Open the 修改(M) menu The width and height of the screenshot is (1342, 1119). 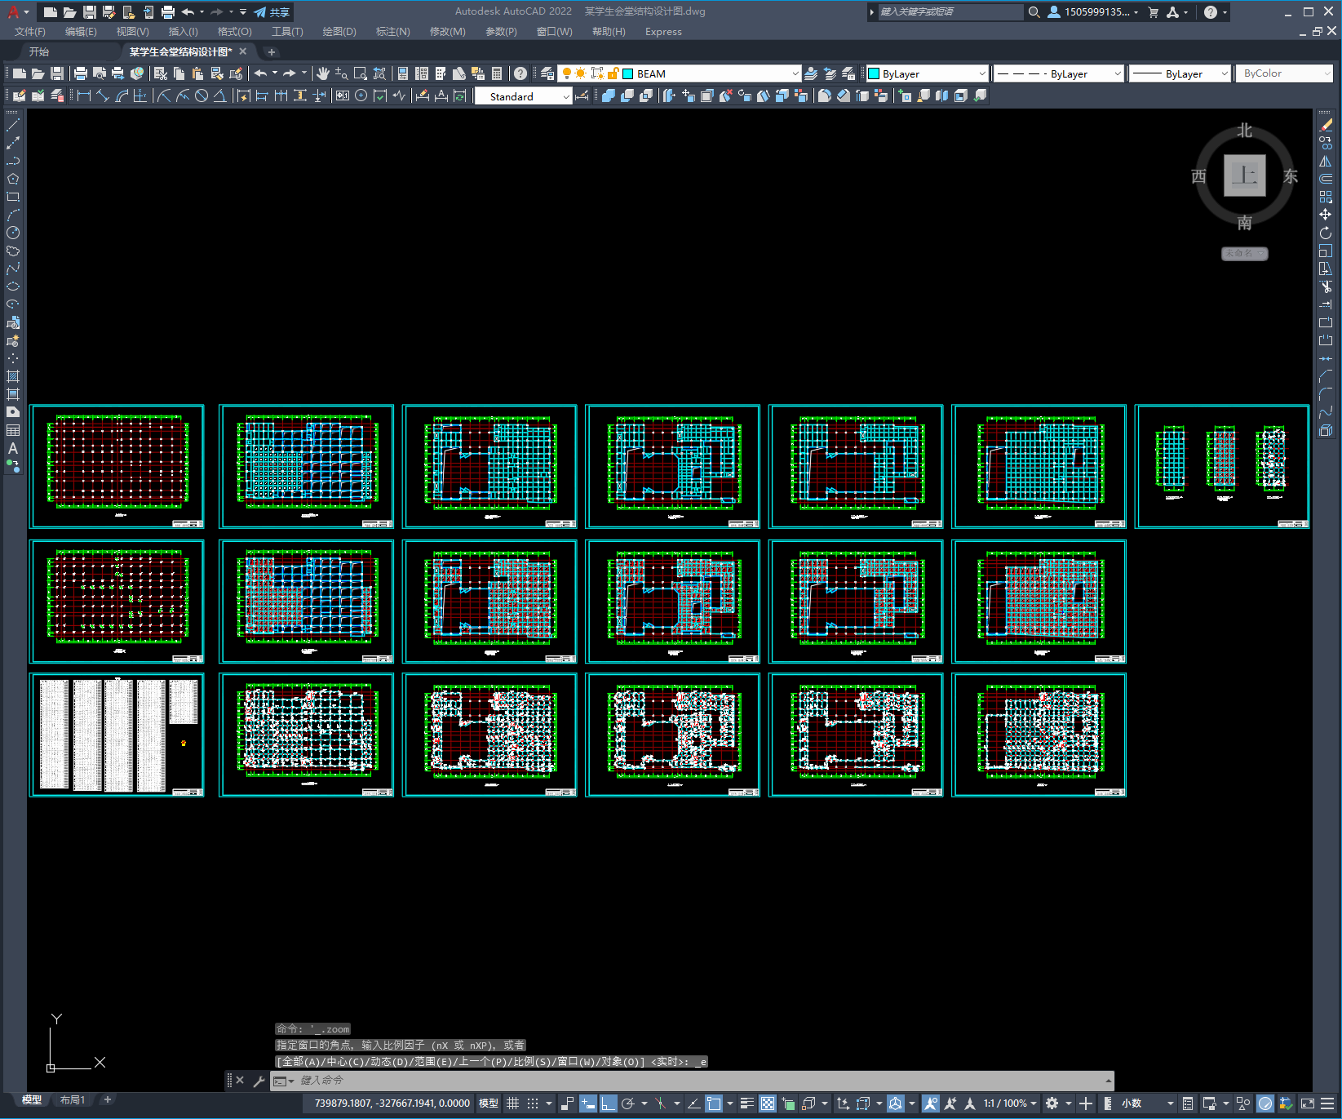(x=447, y=32)
